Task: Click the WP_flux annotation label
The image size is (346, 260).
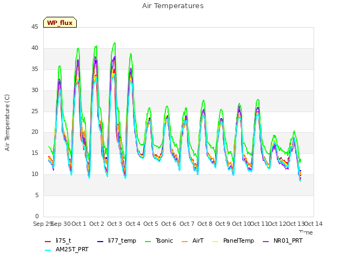Action: click(x=60, y=22)
